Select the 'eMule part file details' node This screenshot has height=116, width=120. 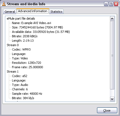pyautogui.click(x=21, y=19)
